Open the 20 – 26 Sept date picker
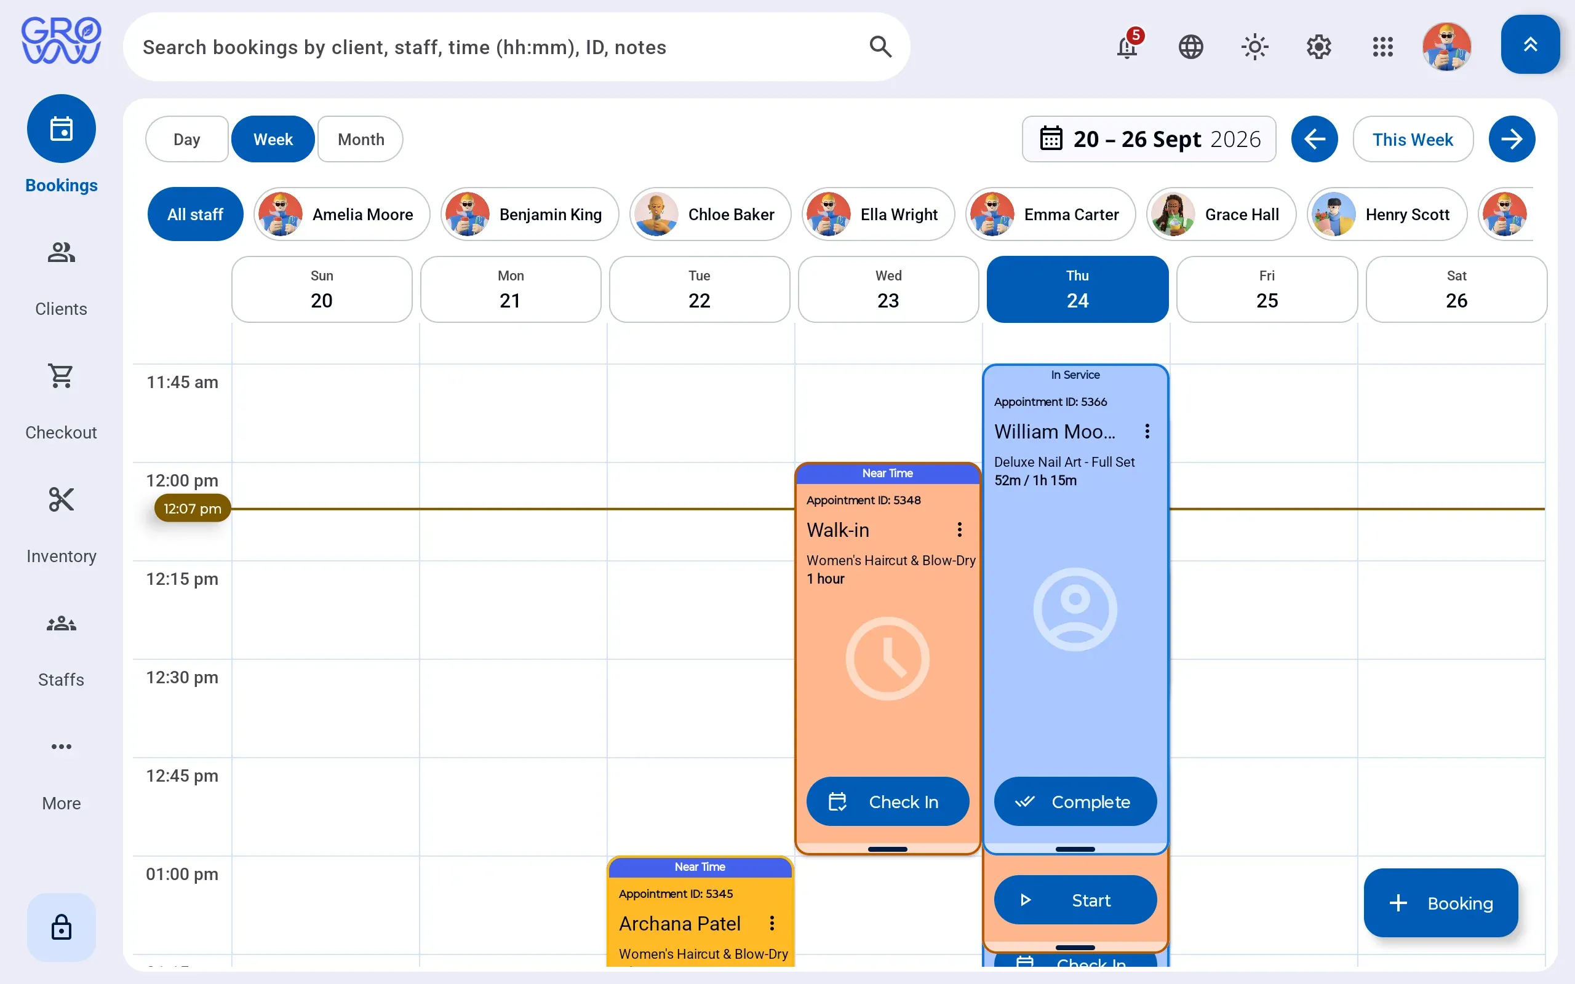The height and width of the screenshot is (984, 1575). click(1149, 138)
